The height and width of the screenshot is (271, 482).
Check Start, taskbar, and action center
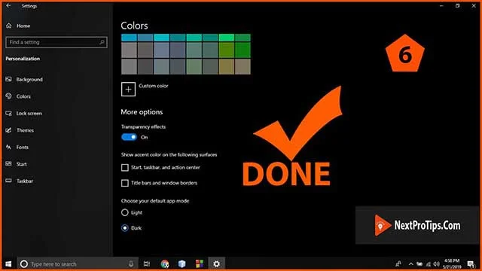coord(125,167)
